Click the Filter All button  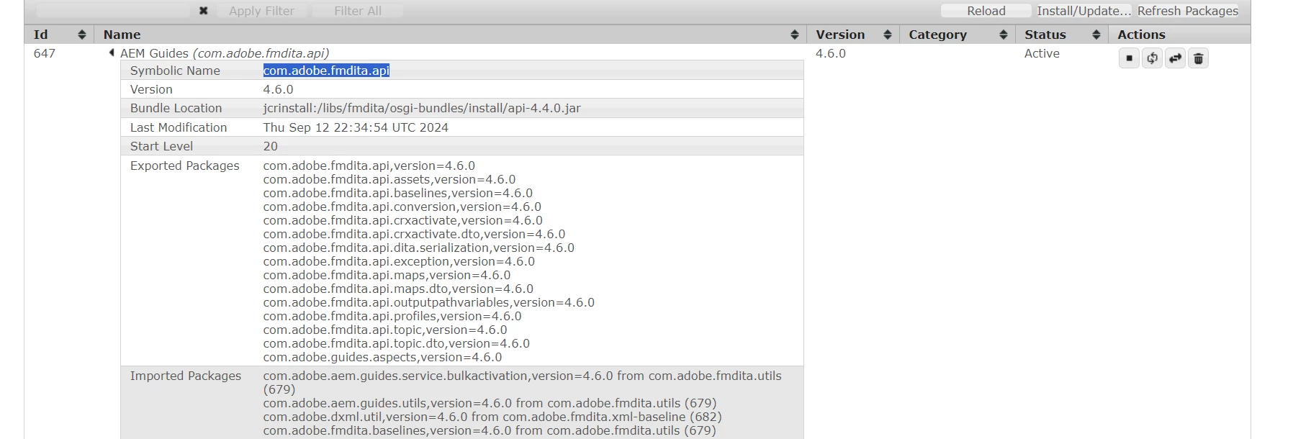pos(358,11)
